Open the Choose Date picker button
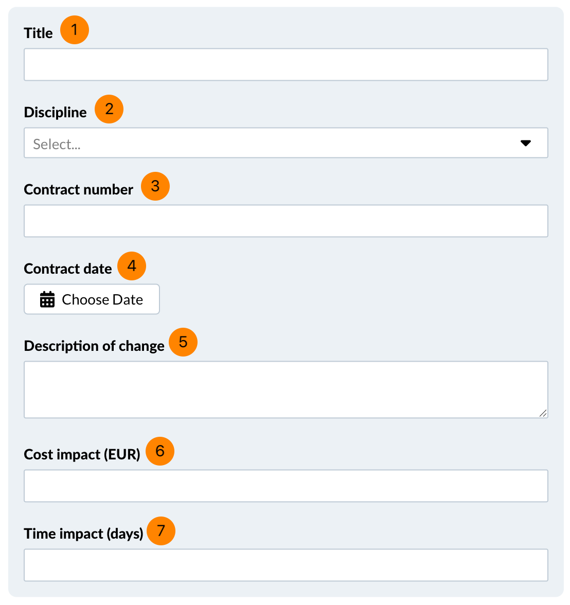 tap(92, 299)
